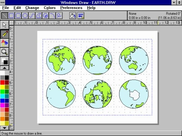Select the square-corner Rectangle tool
The height and width of the screenshot is (136, 182).
tap(11, 15)
